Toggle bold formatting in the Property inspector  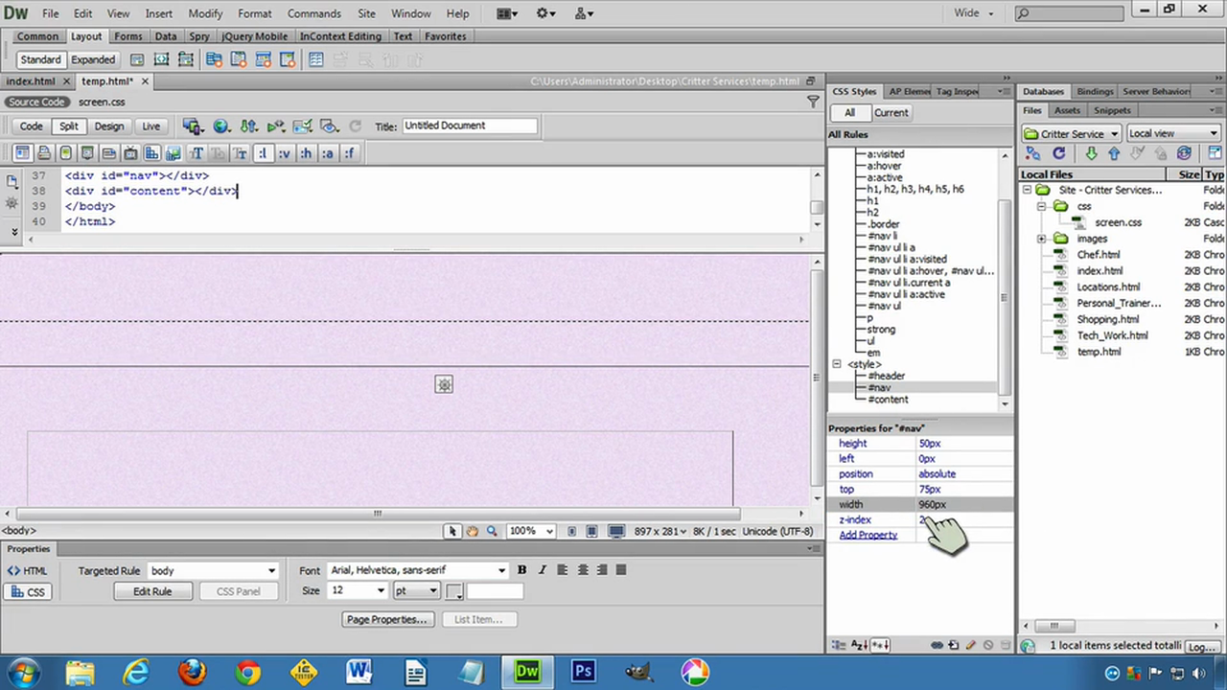click(521, 569)
